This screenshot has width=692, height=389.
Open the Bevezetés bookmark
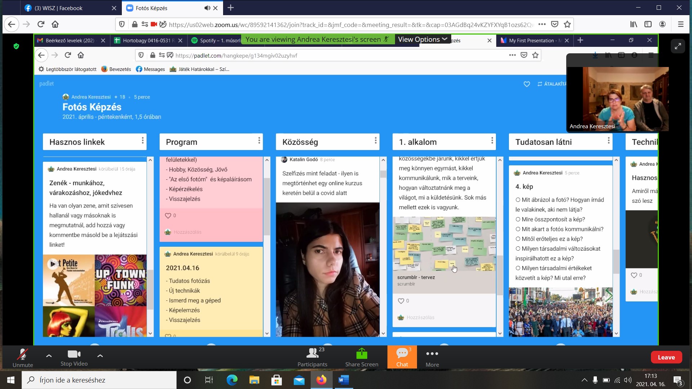(x=116, y=69)
